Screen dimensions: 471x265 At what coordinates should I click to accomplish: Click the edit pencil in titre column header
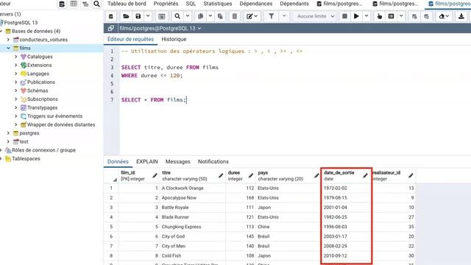[x=221, y=175]
